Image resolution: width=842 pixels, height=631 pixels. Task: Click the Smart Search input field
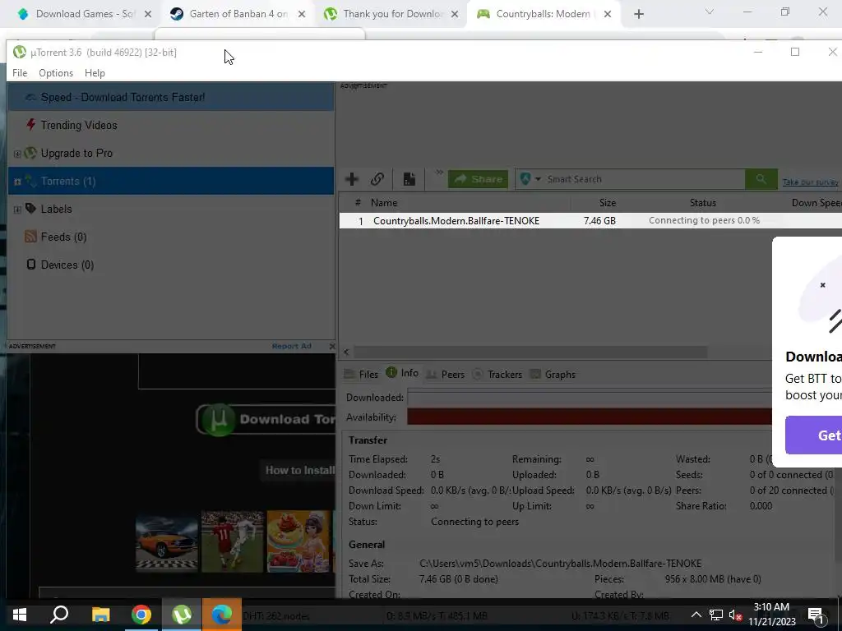[x=643, y=178]
